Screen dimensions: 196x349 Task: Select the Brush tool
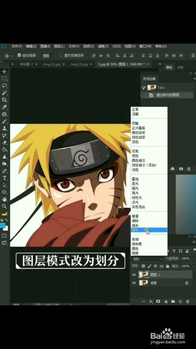pyautogui.click(x=4, y=121)
